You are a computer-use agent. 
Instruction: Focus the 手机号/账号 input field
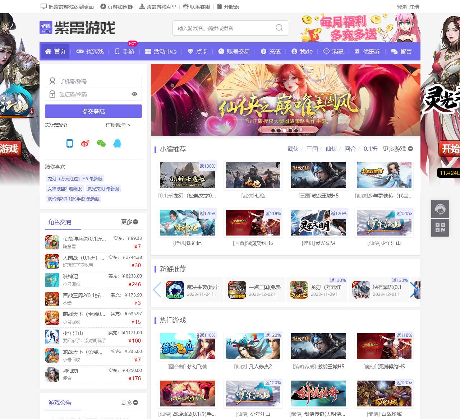[93, 82]
